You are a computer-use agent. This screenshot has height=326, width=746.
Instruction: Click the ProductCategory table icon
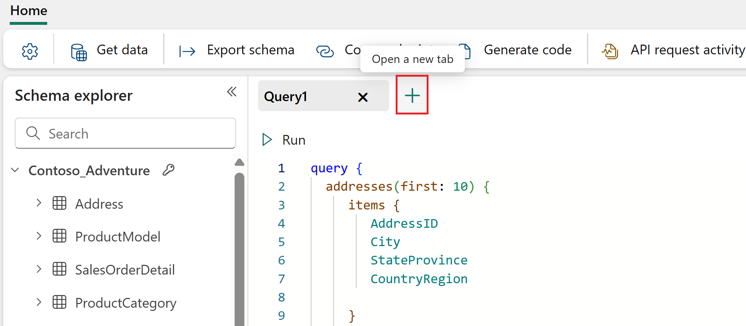click(59, 302)
